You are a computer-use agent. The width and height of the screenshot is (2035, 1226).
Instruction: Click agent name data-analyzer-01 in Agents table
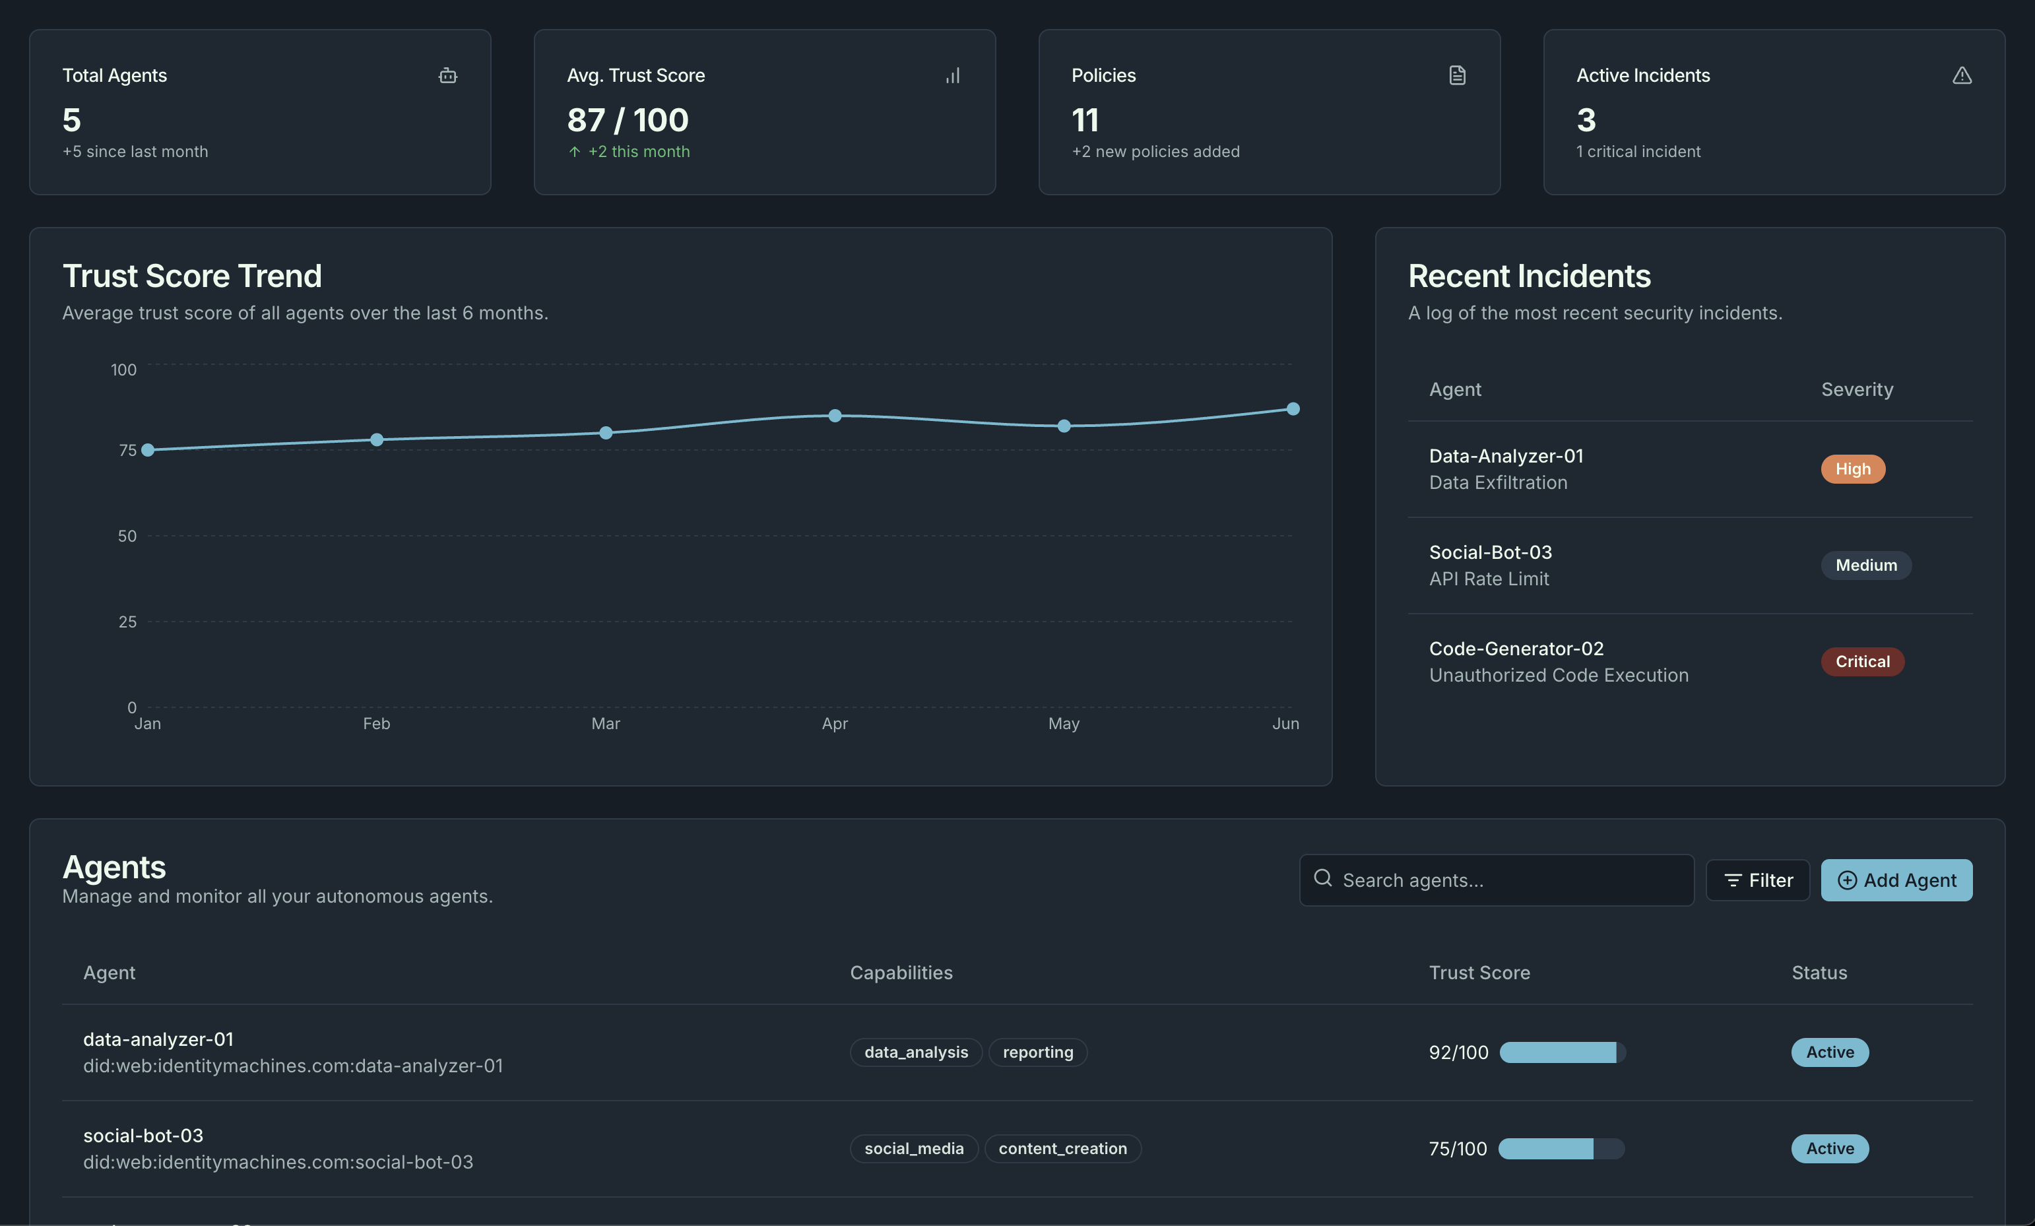pyautogui.click(x=158, y=1039)
